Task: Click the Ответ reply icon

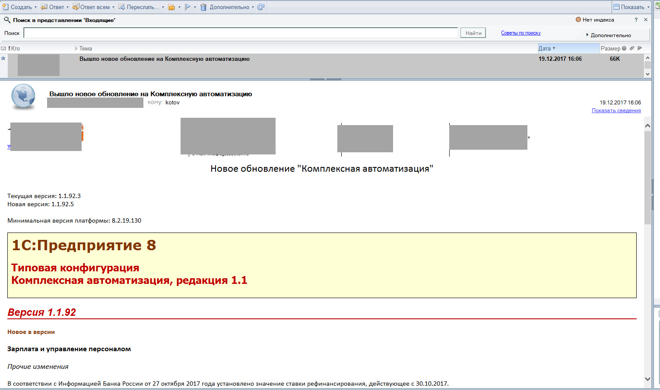Action: tap(44, 7)
